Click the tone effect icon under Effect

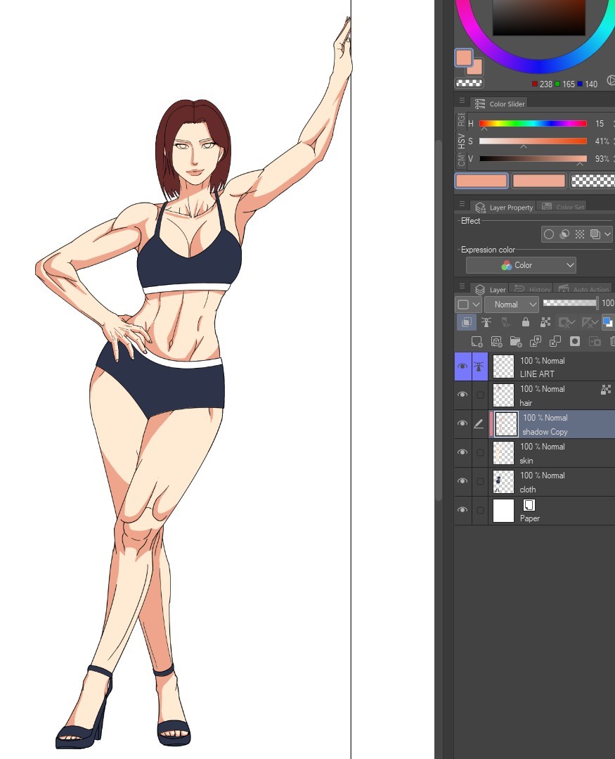click(580, 234)
